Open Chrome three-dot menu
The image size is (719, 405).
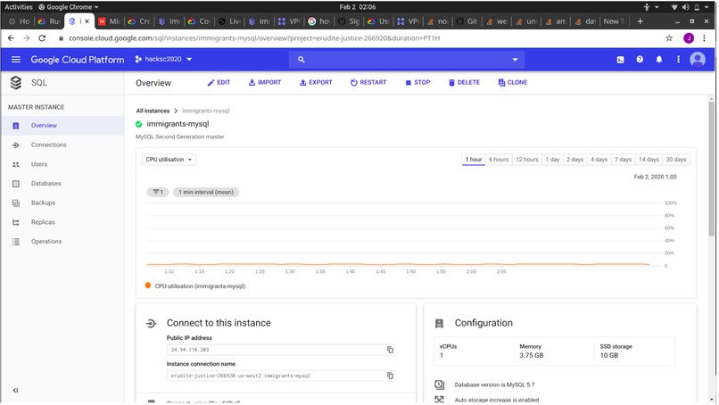point(706,38)
